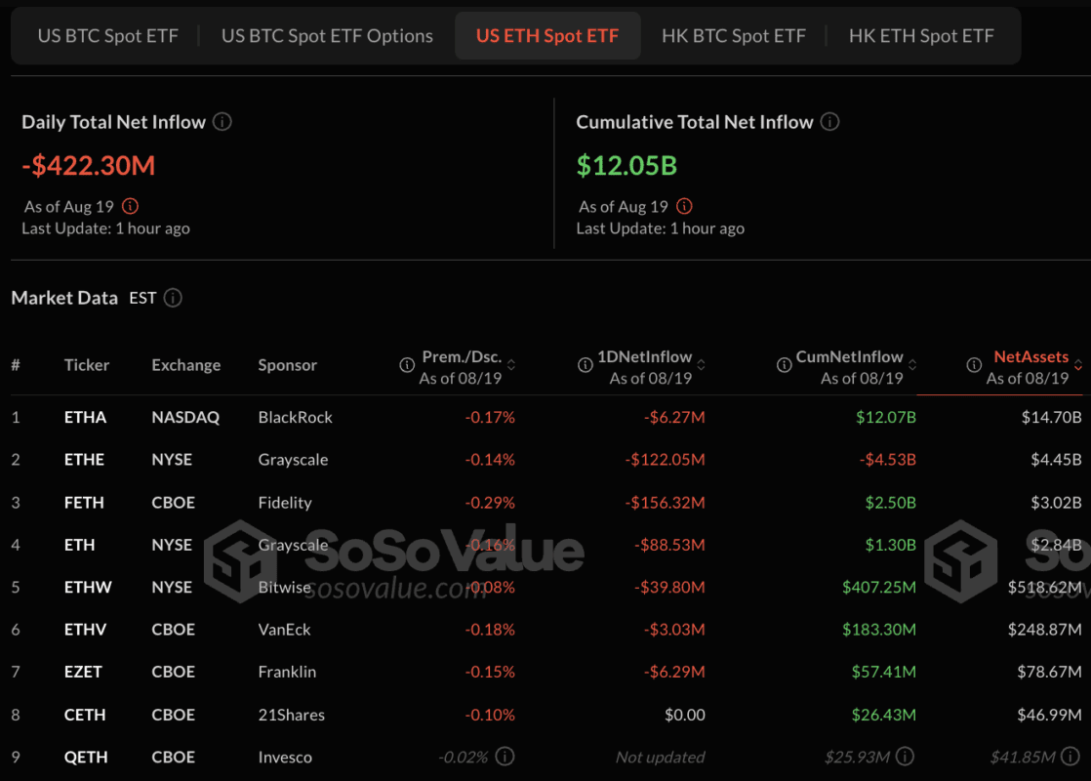The height and width of the screenshot is (781, 1091).
Task: Open EZET ticker link
Action: pos(84,672)
